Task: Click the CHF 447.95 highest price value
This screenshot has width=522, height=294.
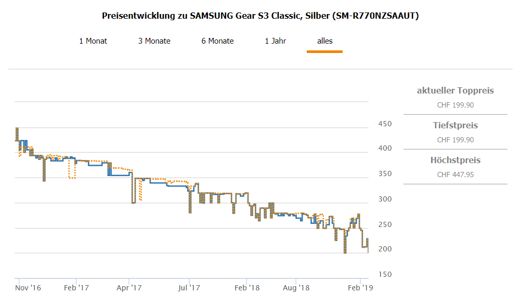Action: [455, 175]
